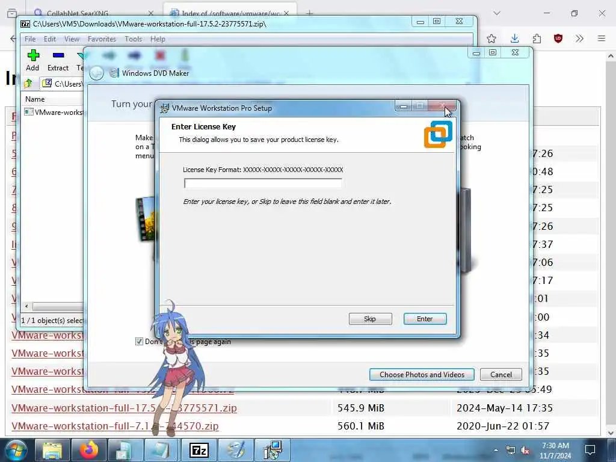This screenshot has width=616, height=462.
Task: Open the Firefox hamburger menu
Action: 602,38
